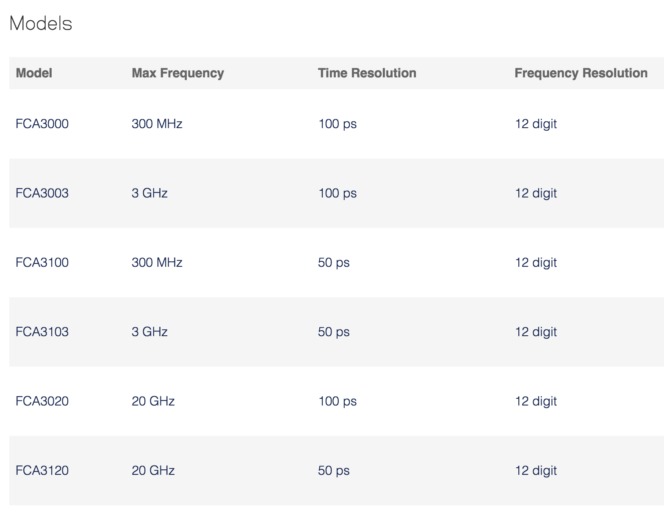The width and height of the screenshot is (664, 526).
Task: Click the Time Resolution column header
Action: pos(367,73)
